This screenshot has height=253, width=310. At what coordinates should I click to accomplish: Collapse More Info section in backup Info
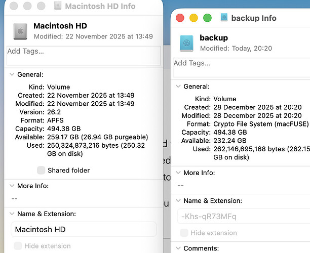click(178, 173)
